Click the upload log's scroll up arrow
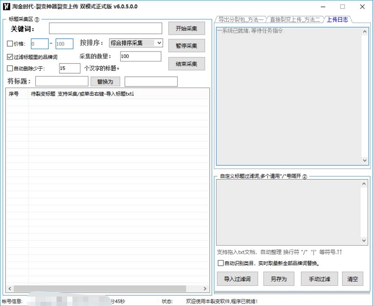Image resolution: width=373 pixels, height=306 pixels. tap(365, 31)
